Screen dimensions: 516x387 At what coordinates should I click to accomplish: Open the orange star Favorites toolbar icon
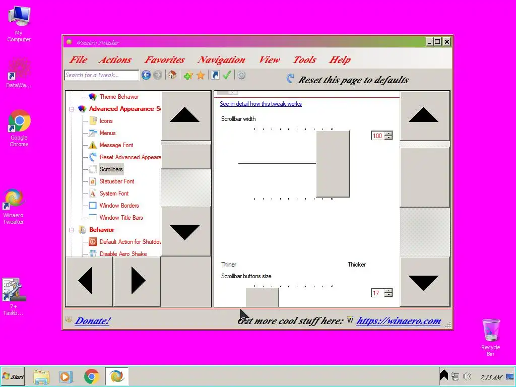tap(201, 76)
